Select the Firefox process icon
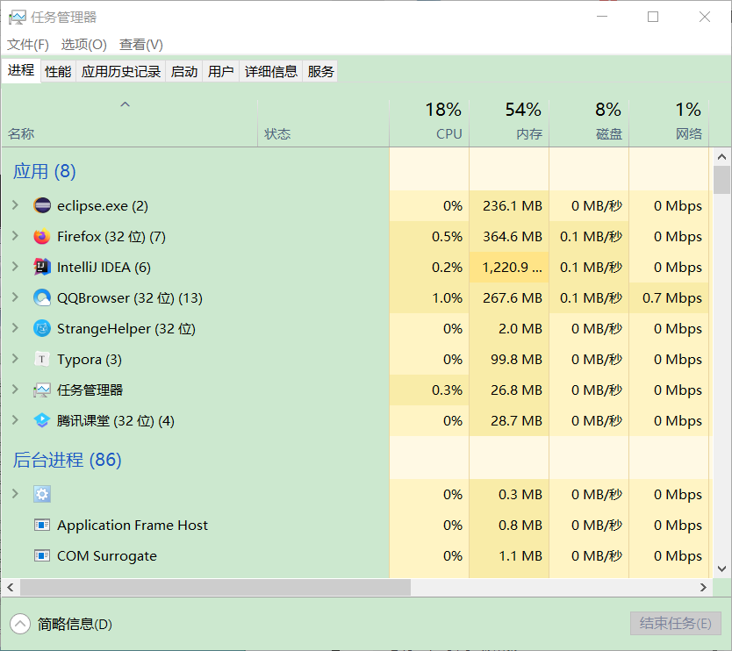The height and width of the screenshot is (651, 732). pyautogui.click(x=42, y=236)
